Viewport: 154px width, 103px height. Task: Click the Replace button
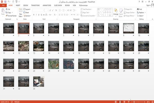(141, 12)
